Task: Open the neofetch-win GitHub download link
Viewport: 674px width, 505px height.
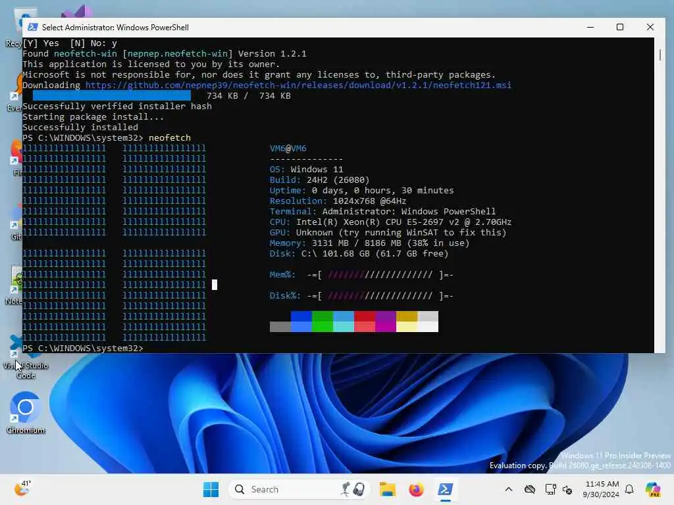Action: [298, 85]
